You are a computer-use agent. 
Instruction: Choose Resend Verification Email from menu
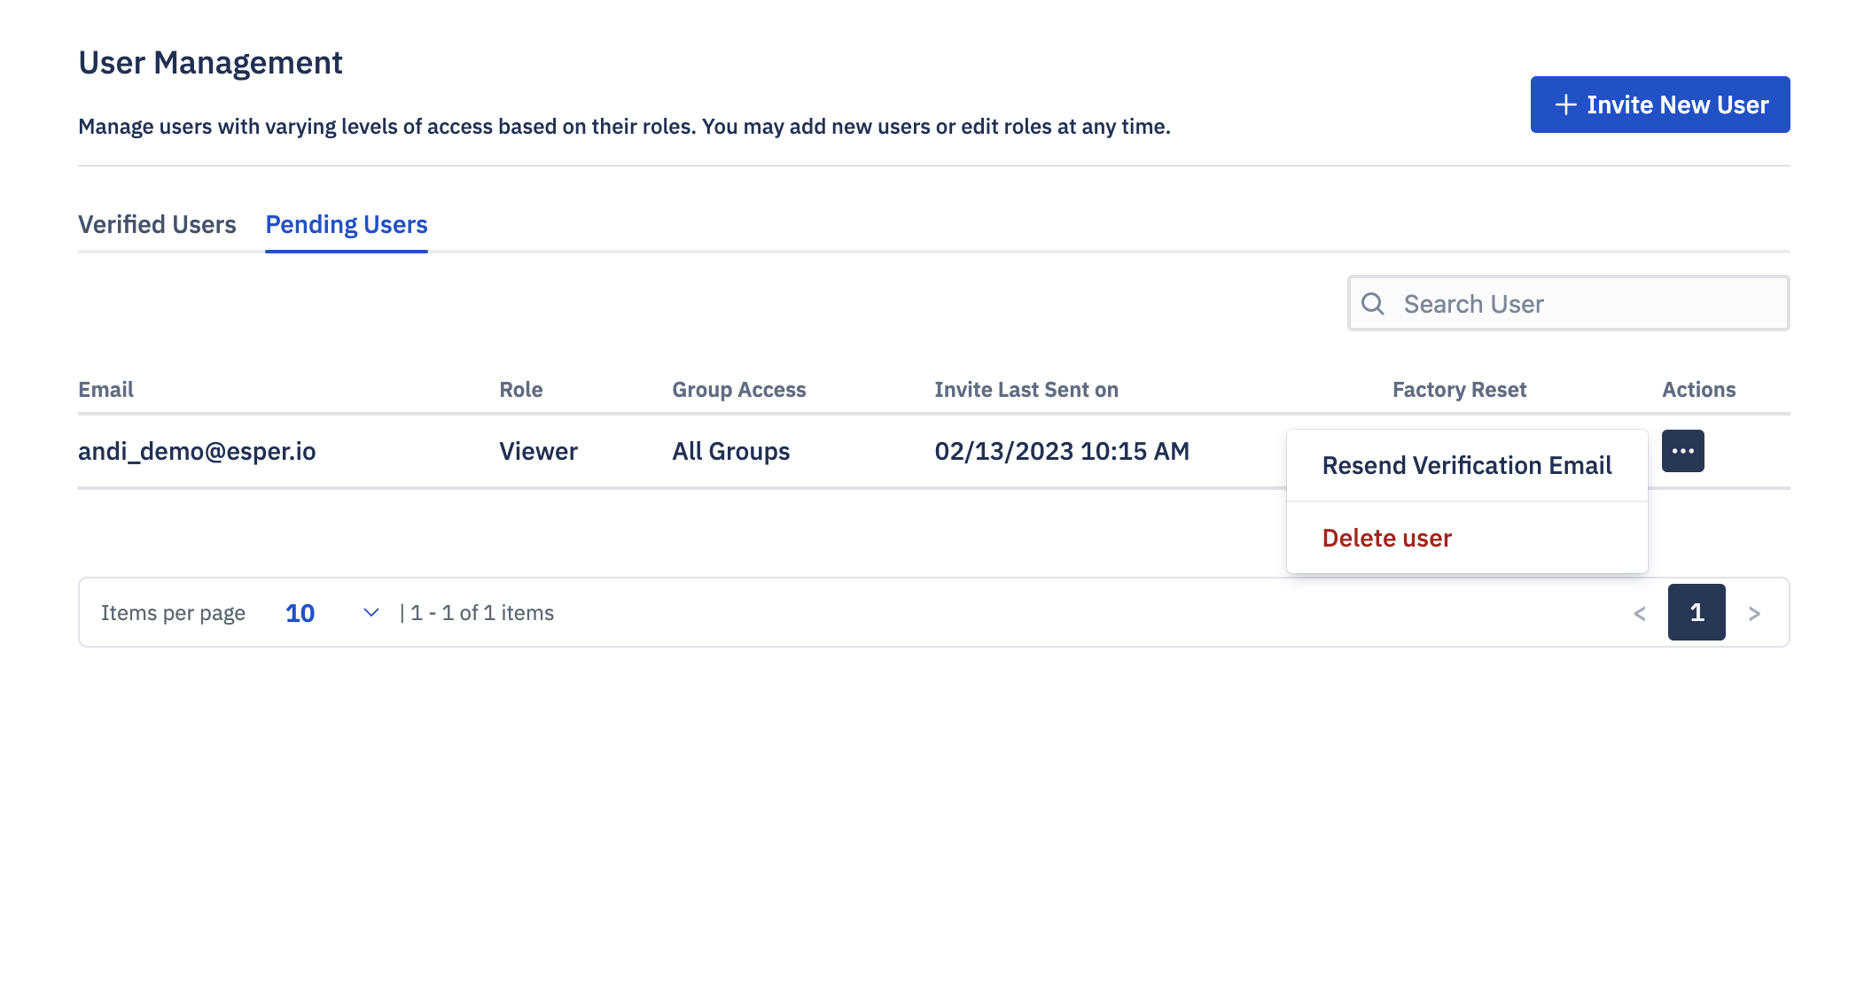1467,465
